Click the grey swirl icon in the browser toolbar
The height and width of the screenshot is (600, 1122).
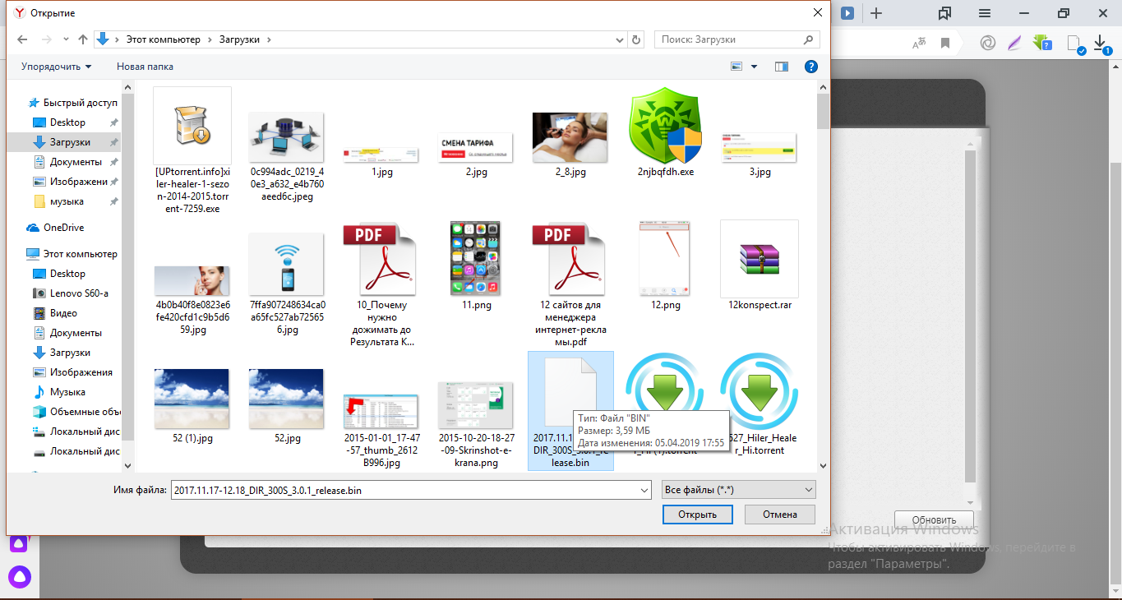coord(989,43)
